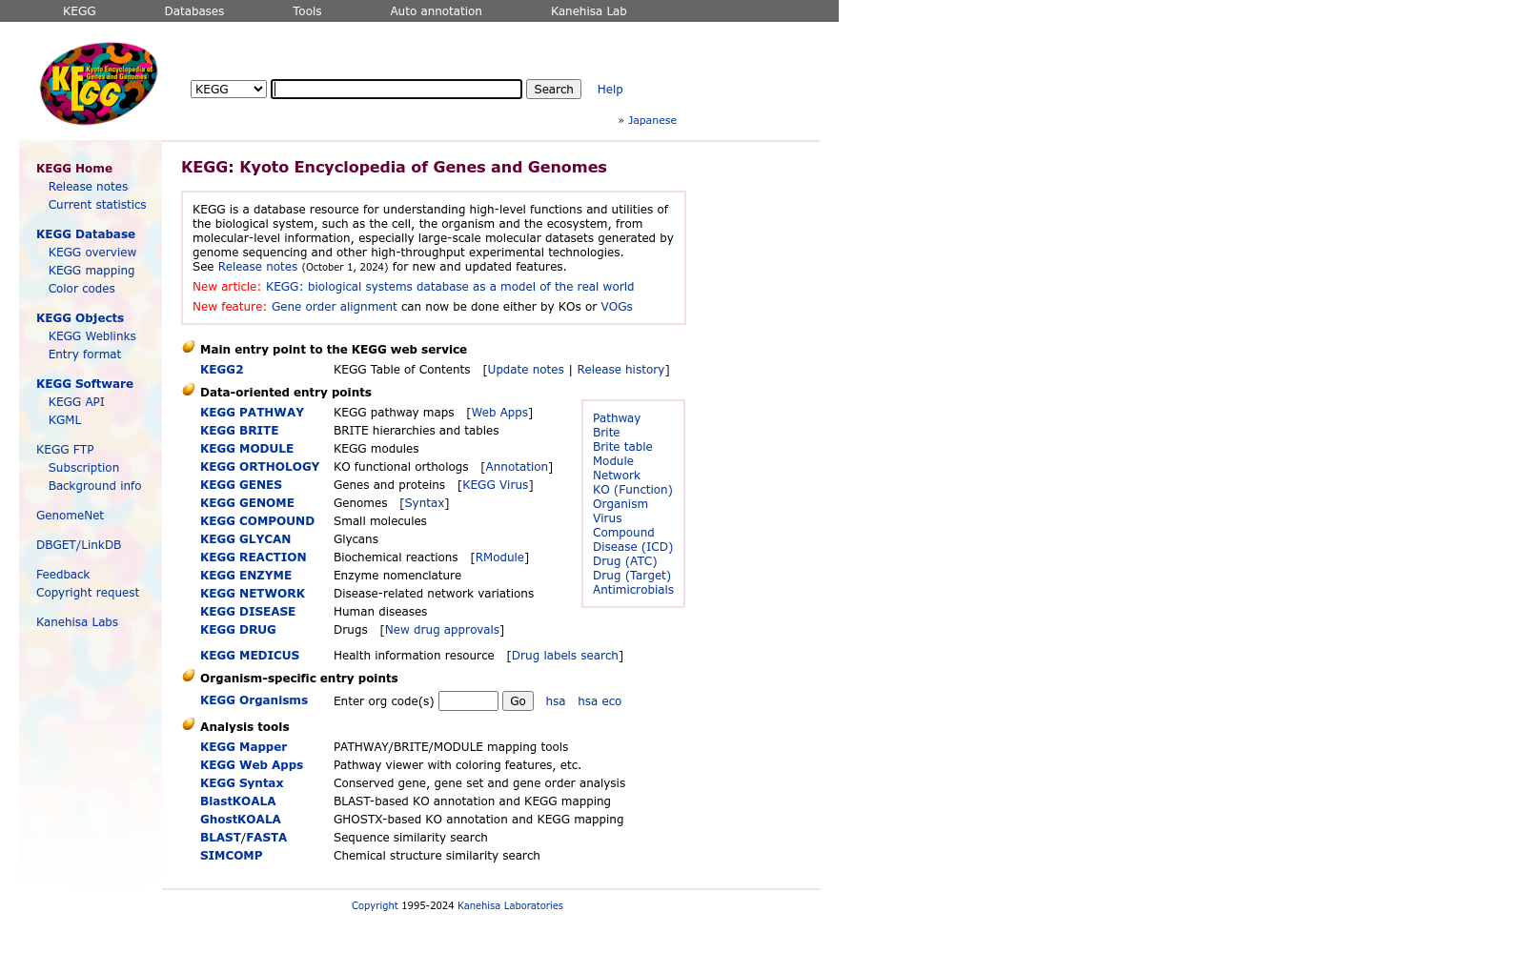Open the Update notes link
Image resolution: width=1525 pixels, height=953 pixels.
tap(525, 370)
